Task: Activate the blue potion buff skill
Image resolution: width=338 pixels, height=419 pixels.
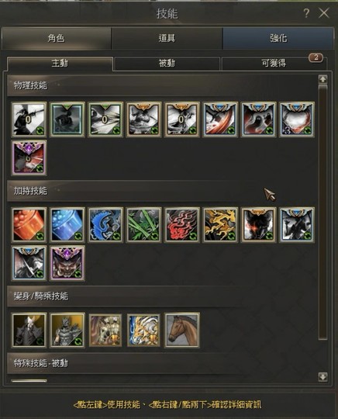Action: [67, 225]
